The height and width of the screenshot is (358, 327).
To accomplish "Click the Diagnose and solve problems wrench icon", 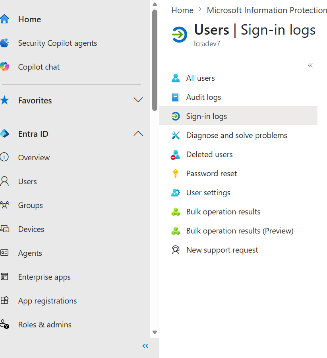I will click(176, 135).
